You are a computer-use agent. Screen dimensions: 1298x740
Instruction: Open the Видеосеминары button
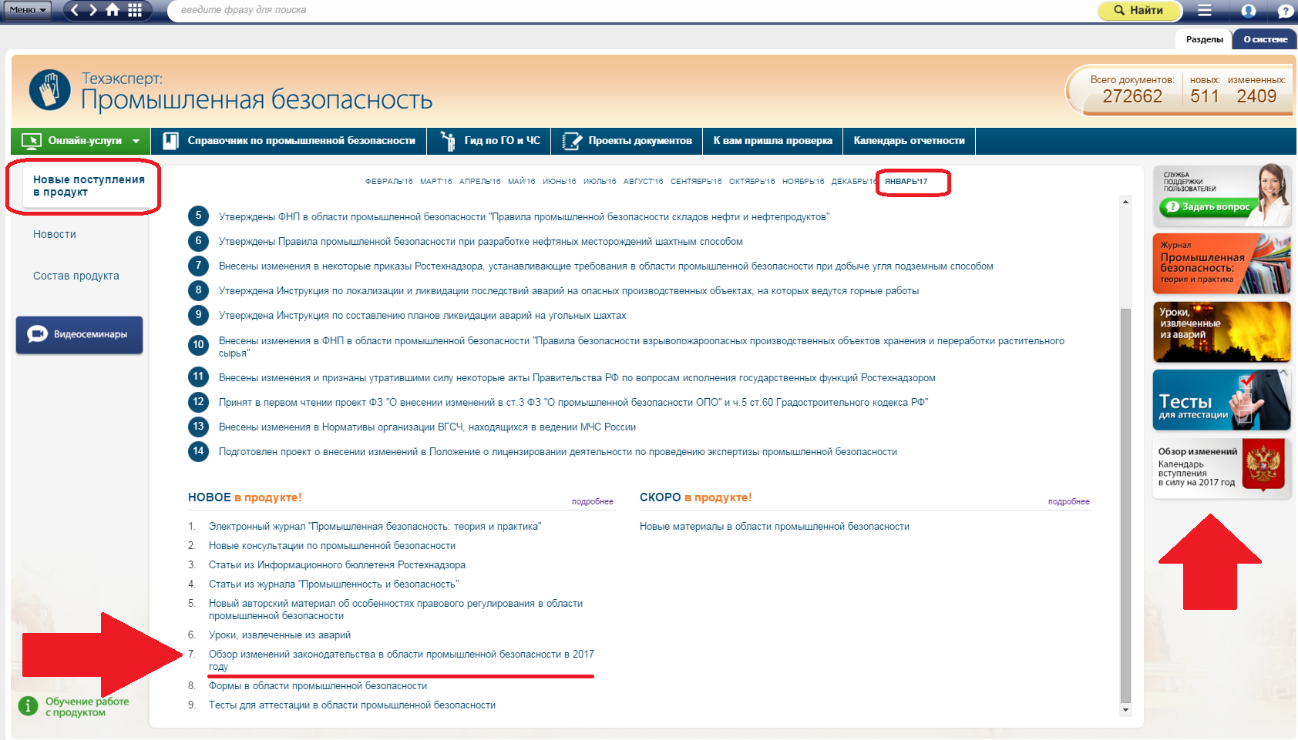coord(79,335)
